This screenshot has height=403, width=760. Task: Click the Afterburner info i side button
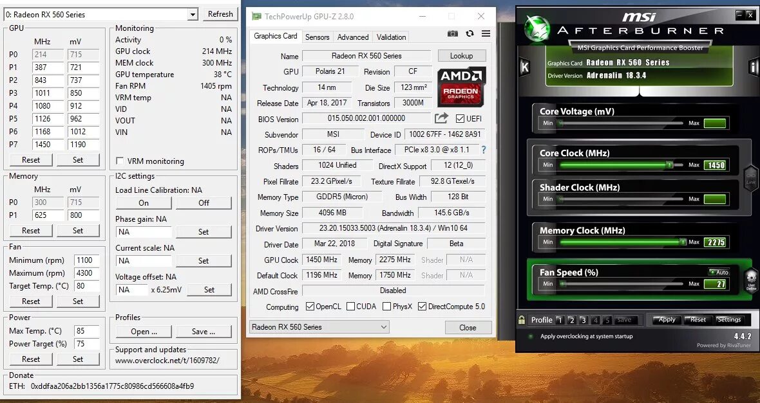[754, 67]
